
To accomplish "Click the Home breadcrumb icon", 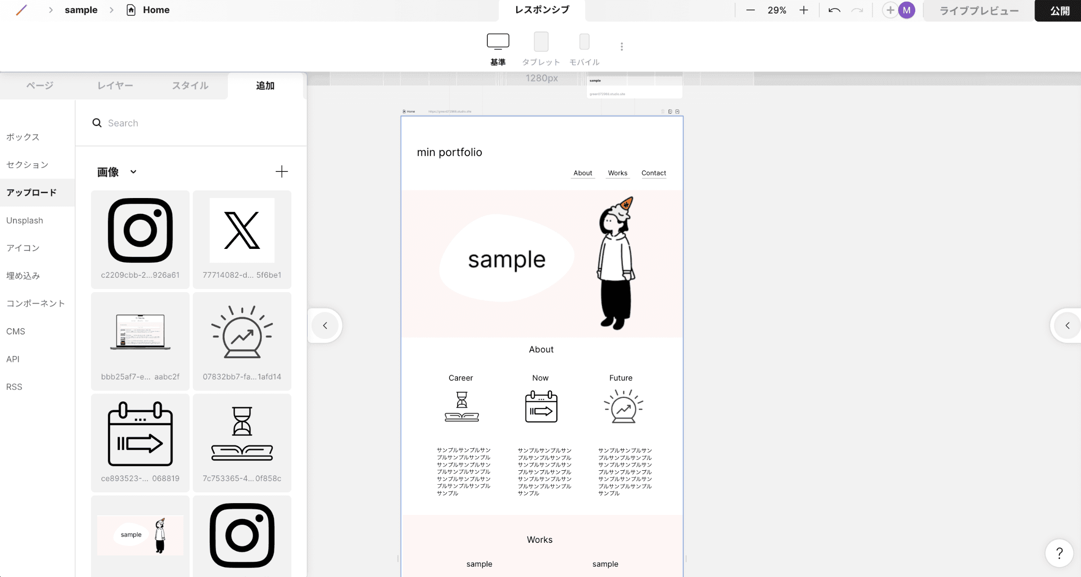I will click(131, 9).
